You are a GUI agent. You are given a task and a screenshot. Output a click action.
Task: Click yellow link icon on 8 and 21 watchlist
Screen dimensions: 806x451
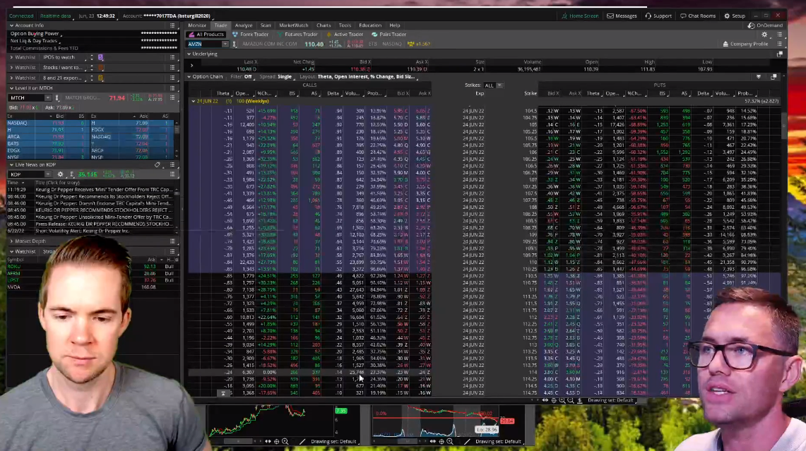pos(101,78)
